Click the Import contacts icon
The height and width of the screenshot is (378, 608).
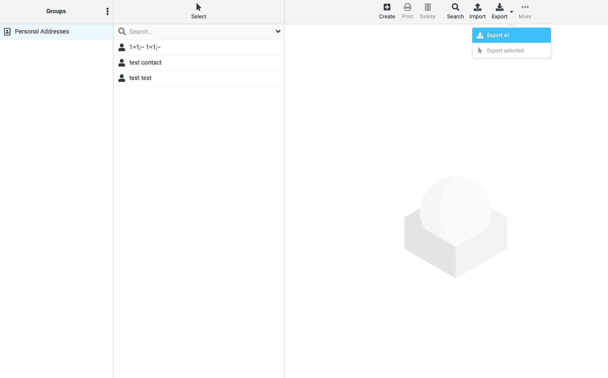point(477,7)
